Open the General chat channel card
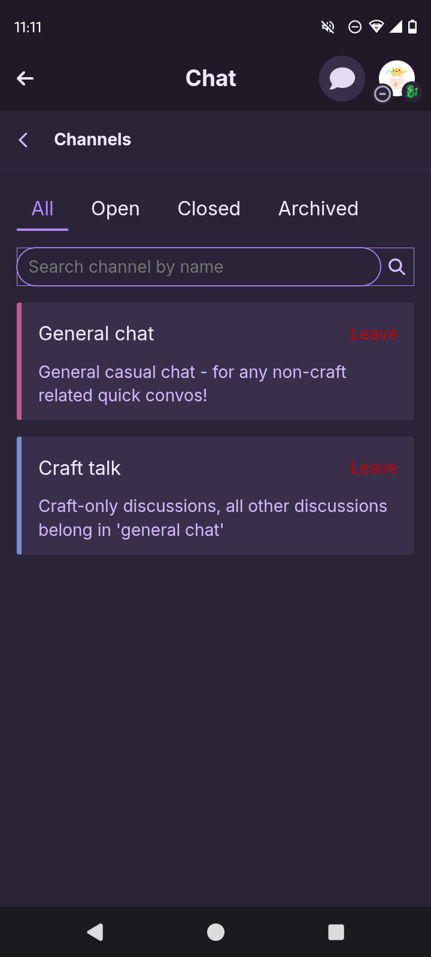 [x=215, y=361]
